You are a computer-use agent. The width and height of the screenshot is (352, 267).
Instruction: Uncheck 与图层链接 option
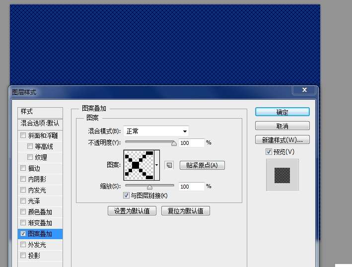point(126,196)
